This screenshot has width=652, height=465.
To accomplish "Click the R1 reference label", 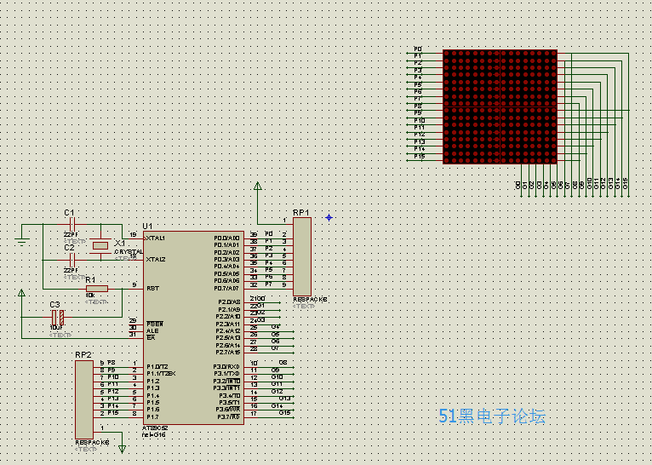I will tap(90, 280).
